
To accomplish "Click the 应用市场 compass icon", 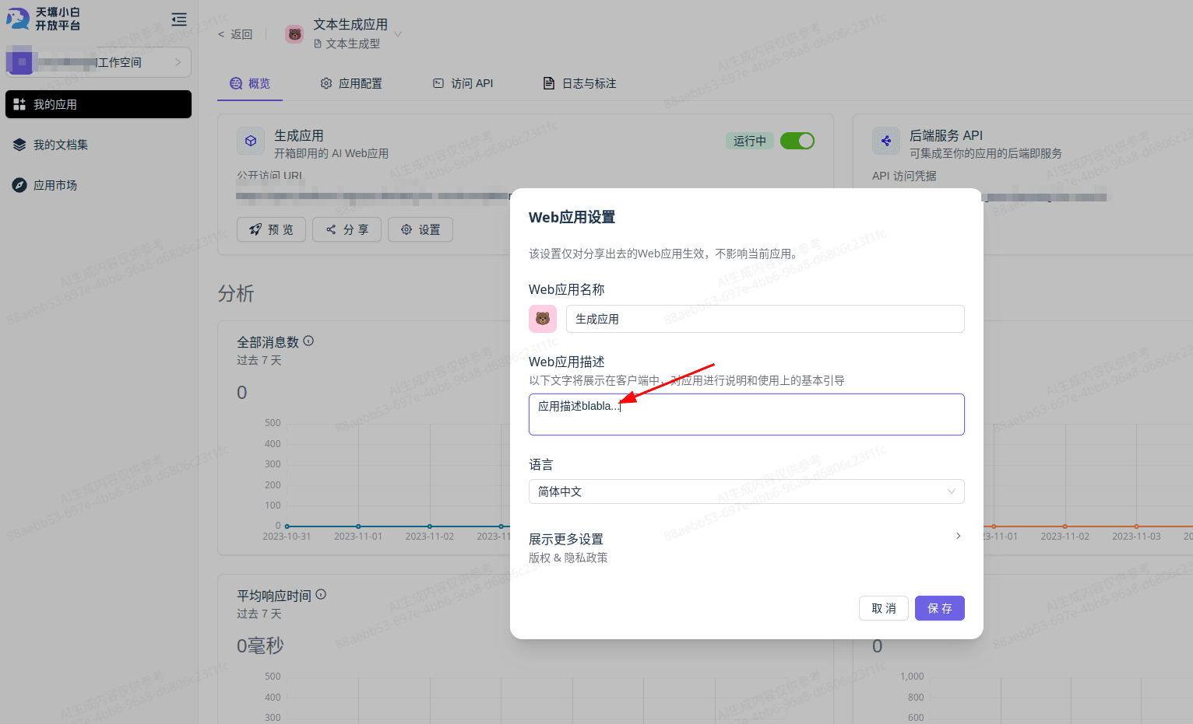I will tap(19, 185).
